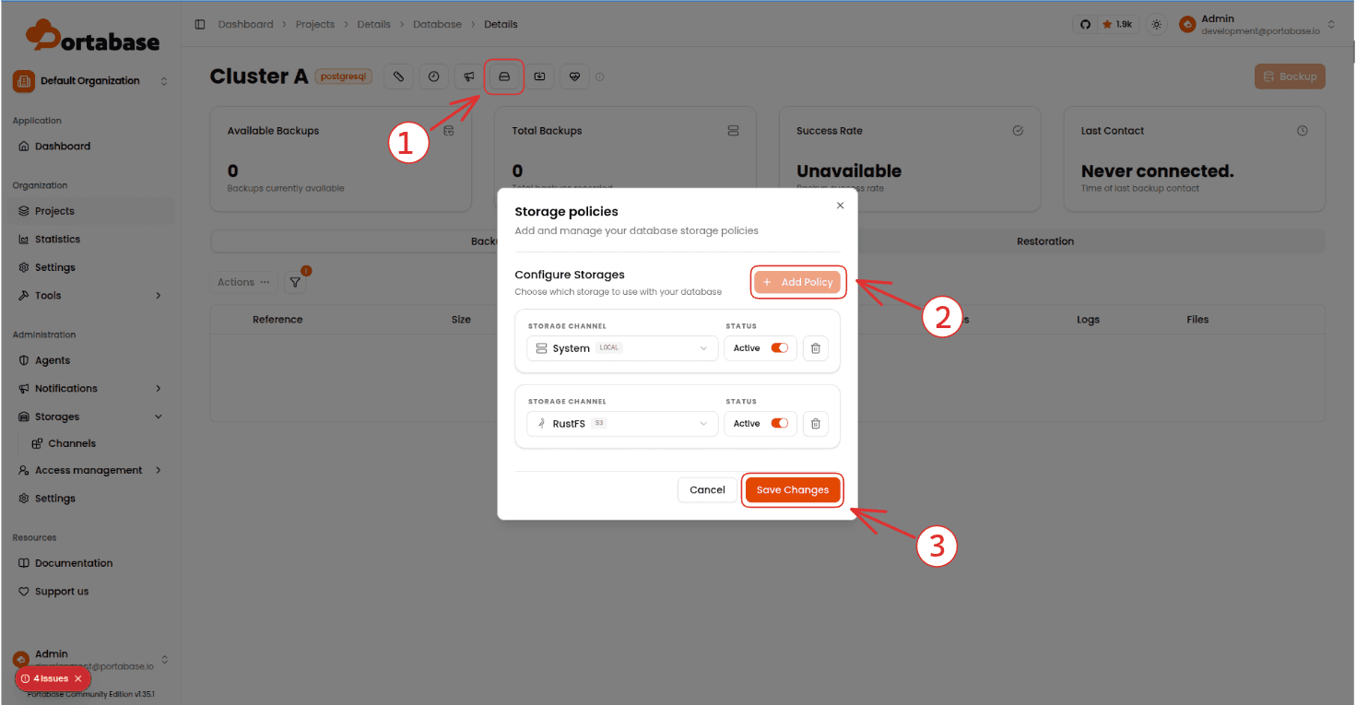Delete the System storage policy trash icon
Image resolution: width=1356 pixels, height=705 pixels.
click(815, 348)
